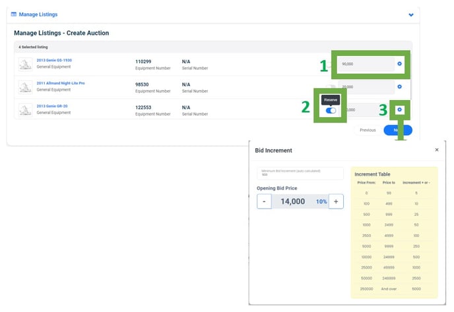Click the gear icon for 2013 Genie GR-20

[x=399, y=109]
